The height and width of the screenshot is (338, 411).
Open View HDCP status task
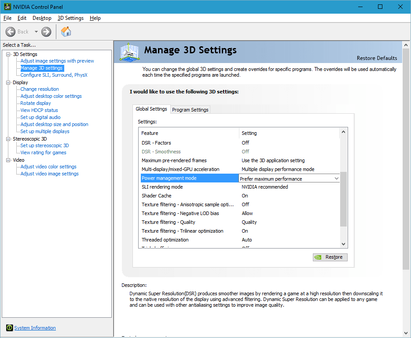click(x=39, y=111)
